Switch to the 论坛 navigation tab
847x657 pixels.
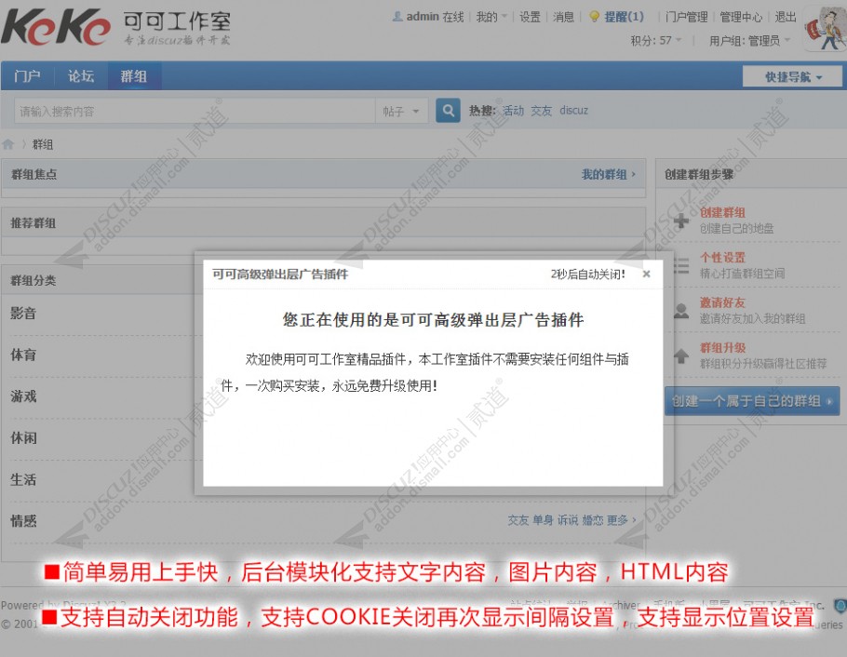[81, 76]
